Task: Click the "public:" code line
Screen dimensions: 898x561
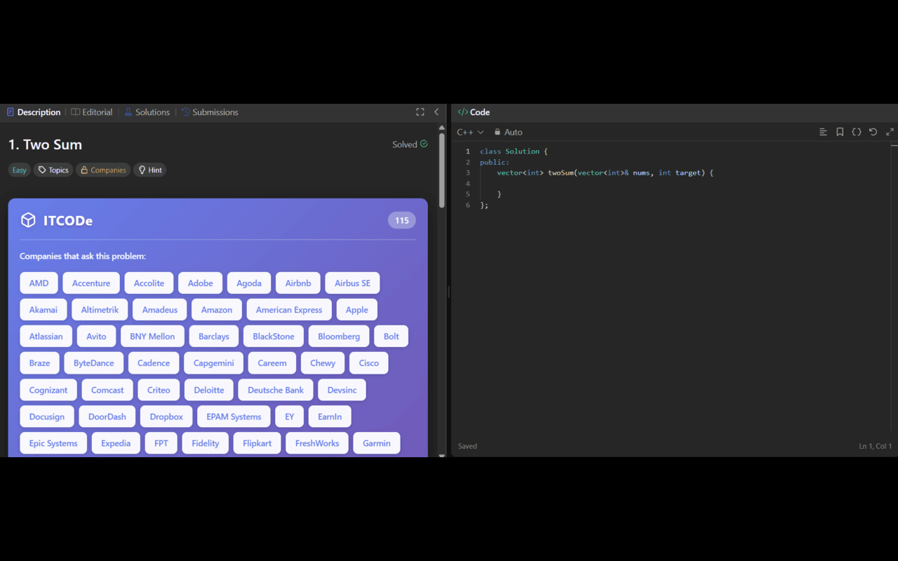Action: (495, 162)
